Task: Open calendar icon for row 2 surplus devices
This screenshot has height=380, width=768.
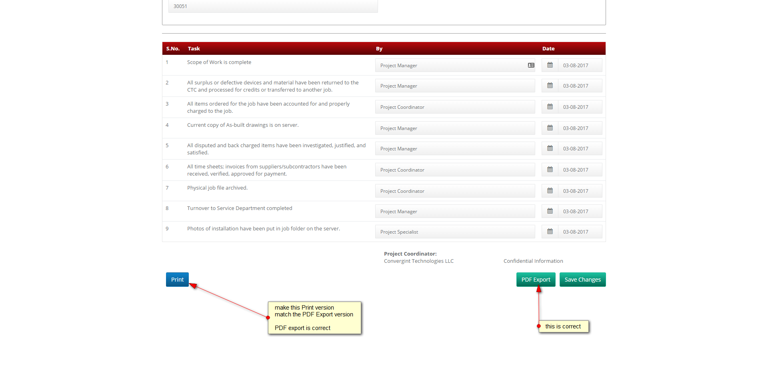Action: coord(550,86)
